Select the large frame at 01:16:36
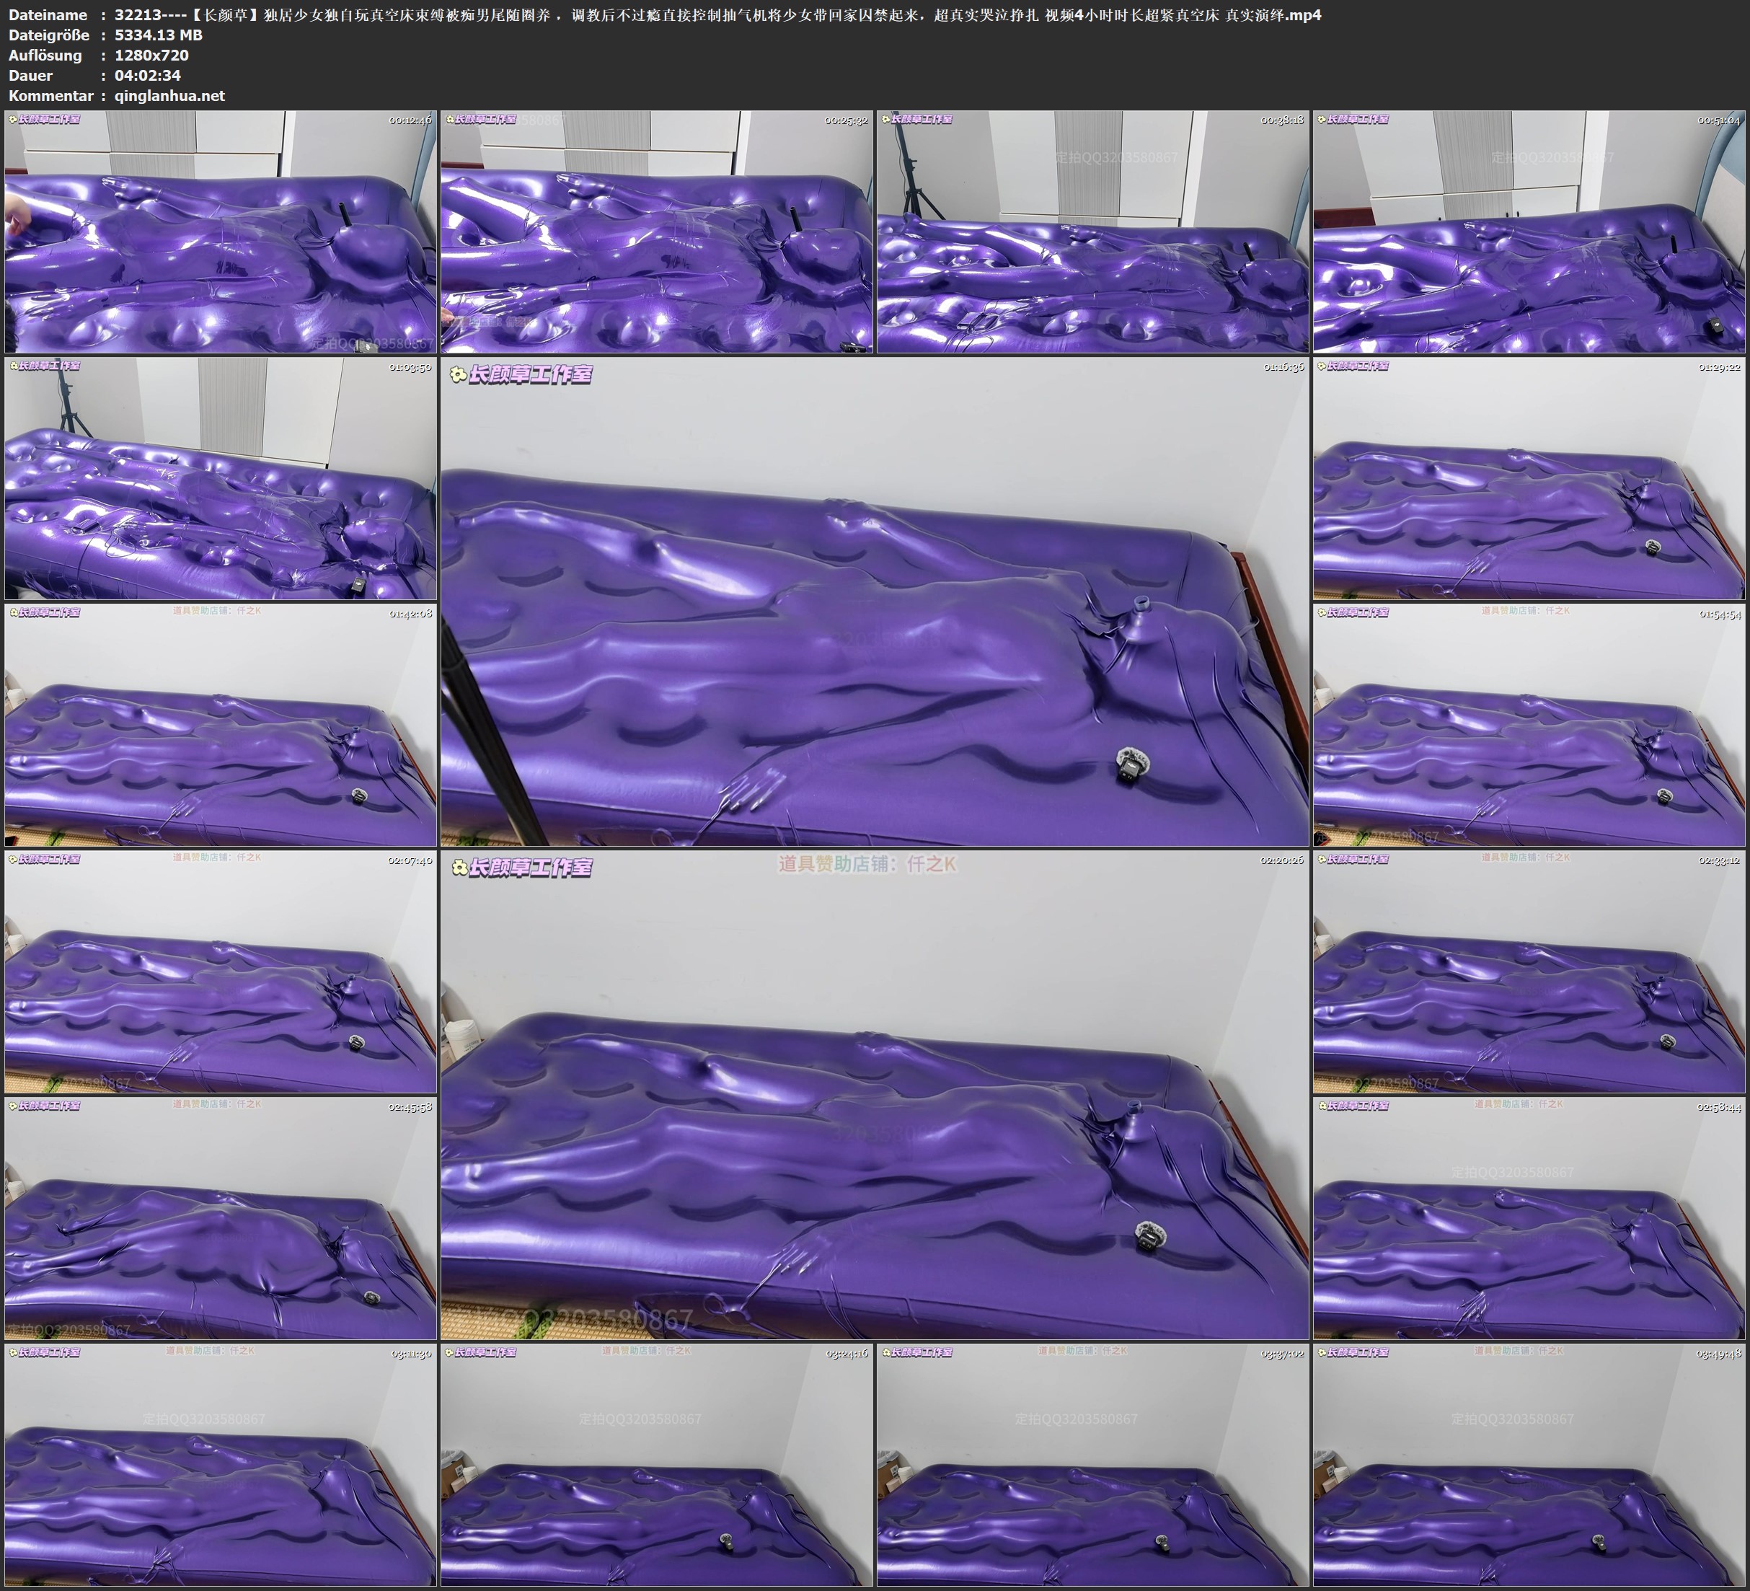Viewport: 1750px width, 1591px height. pos(874,601)
